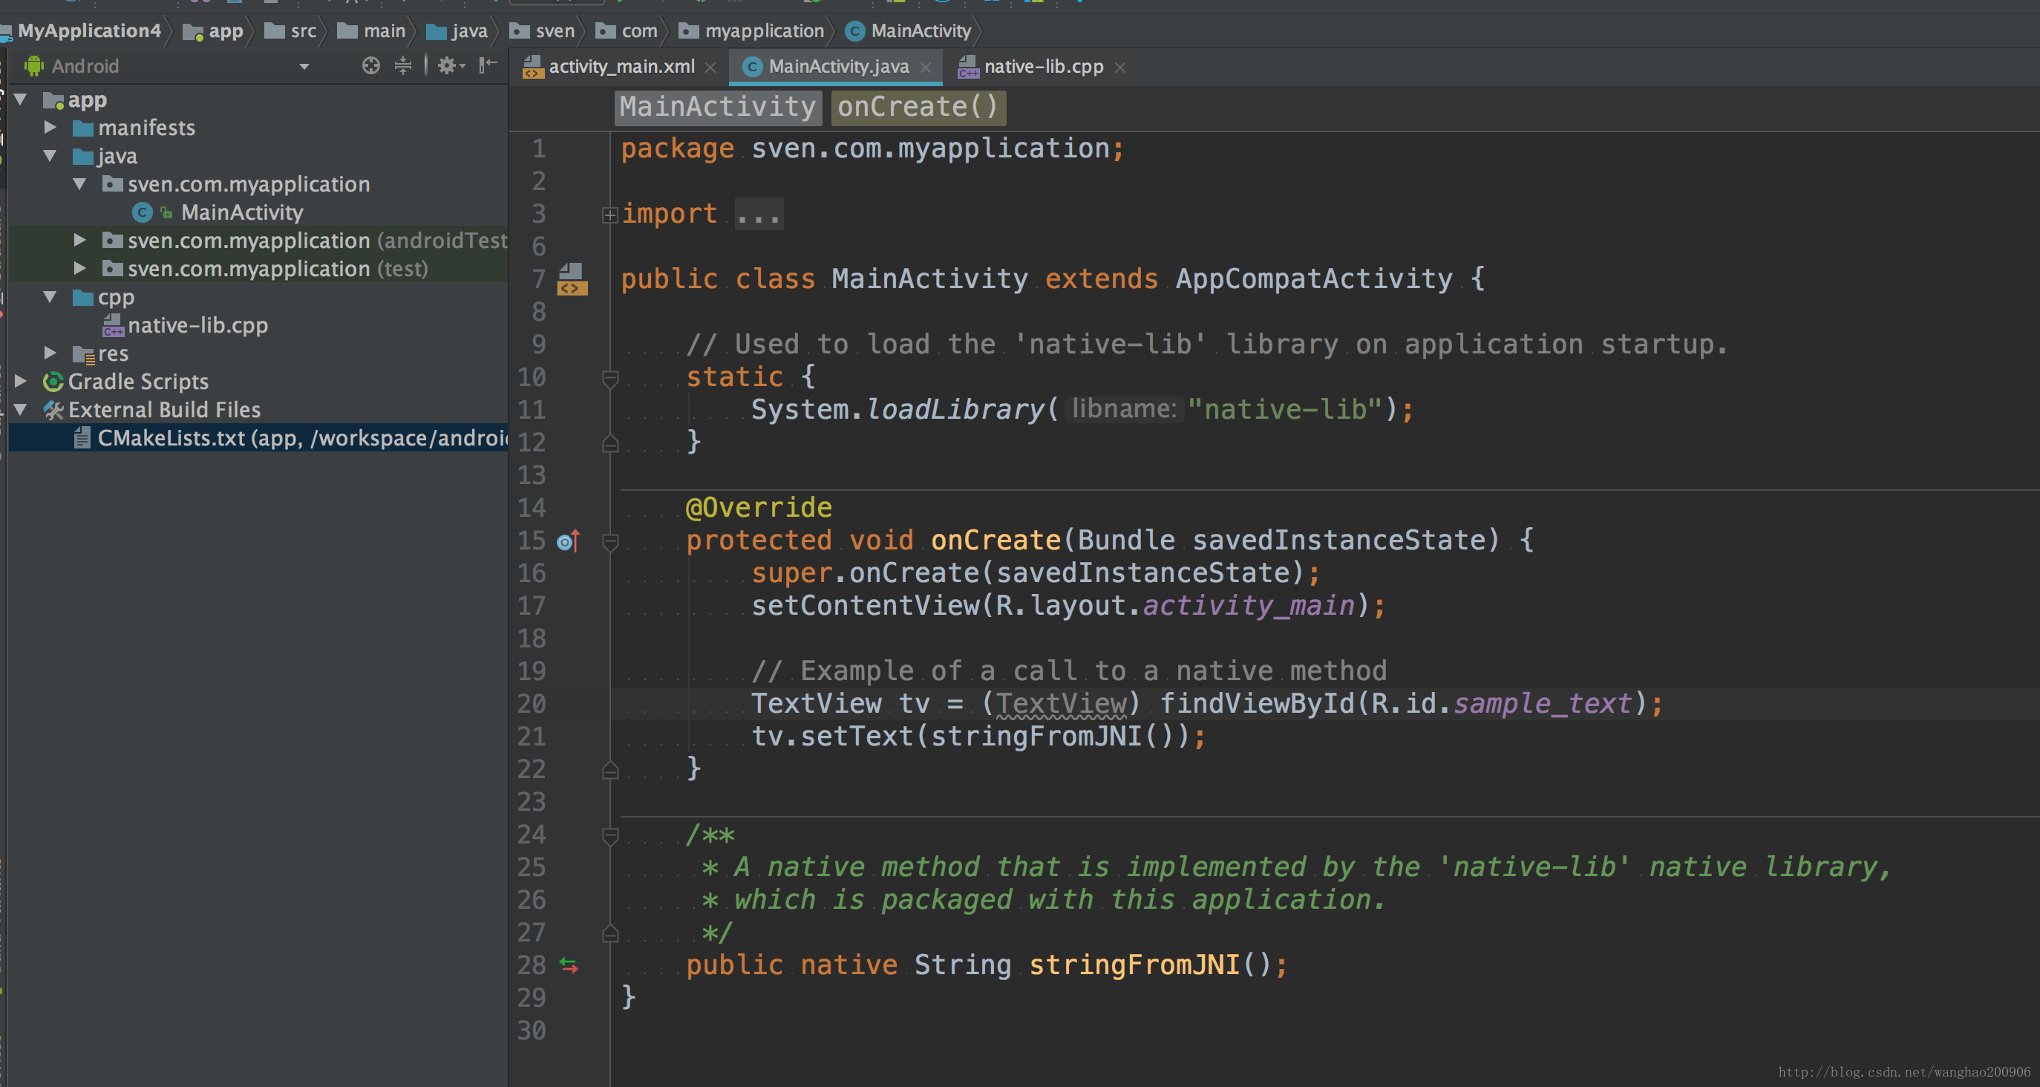Close the activity_main.xml tab
2040x1087 pixels.
click(710, 68)
